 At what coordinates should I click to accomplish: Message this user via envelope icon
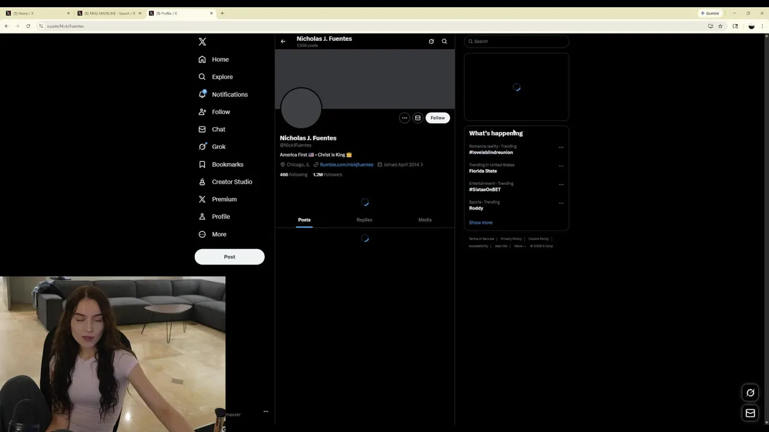(x=418, y=118)
